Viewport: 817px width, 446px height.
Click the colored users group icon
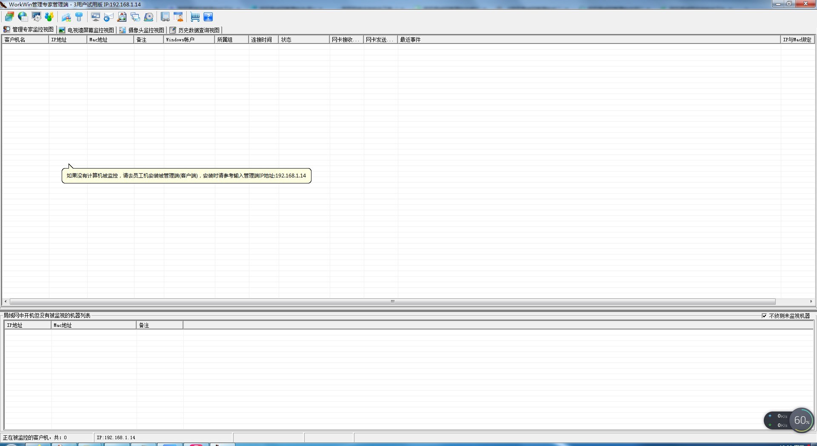[49, 17]
